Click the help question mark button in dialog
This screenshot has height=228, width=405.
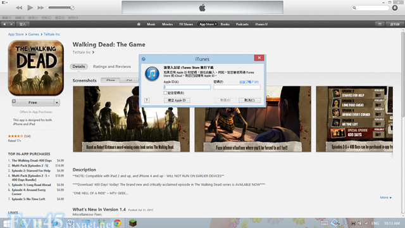tap(147, 100)
